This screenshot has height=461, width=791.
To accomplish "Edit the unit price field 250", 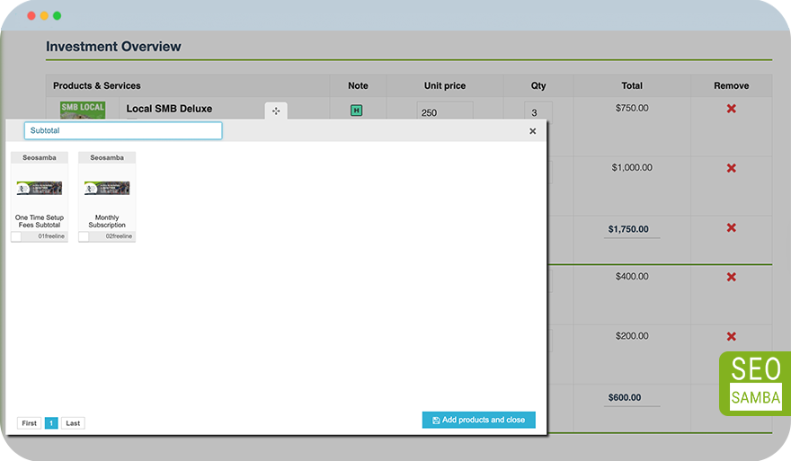I will coord(445,112).
